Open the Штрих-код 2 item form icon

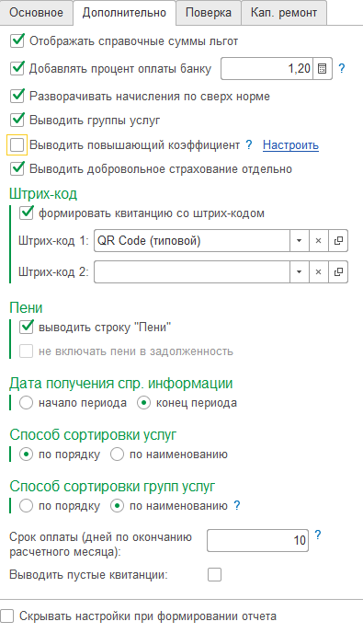(x=338, y=272)
